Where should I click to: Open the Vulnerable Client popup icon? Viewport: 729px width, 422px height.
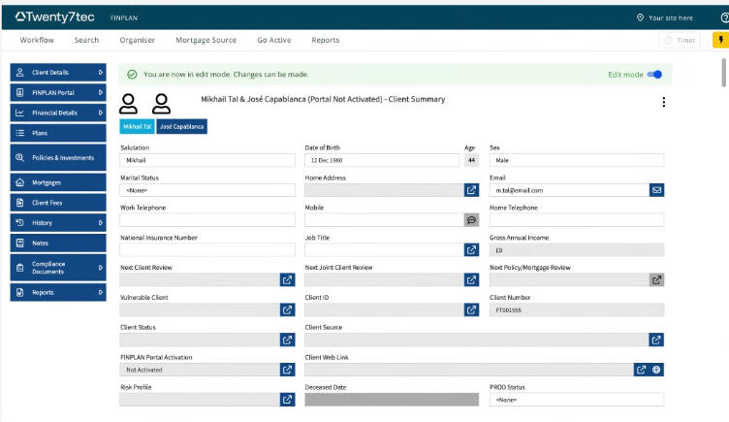point(287,310)
